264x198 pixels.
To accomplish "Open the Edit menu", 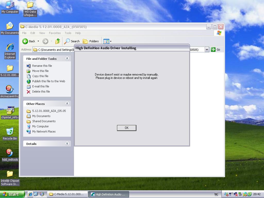I will [x=33, y=33].
